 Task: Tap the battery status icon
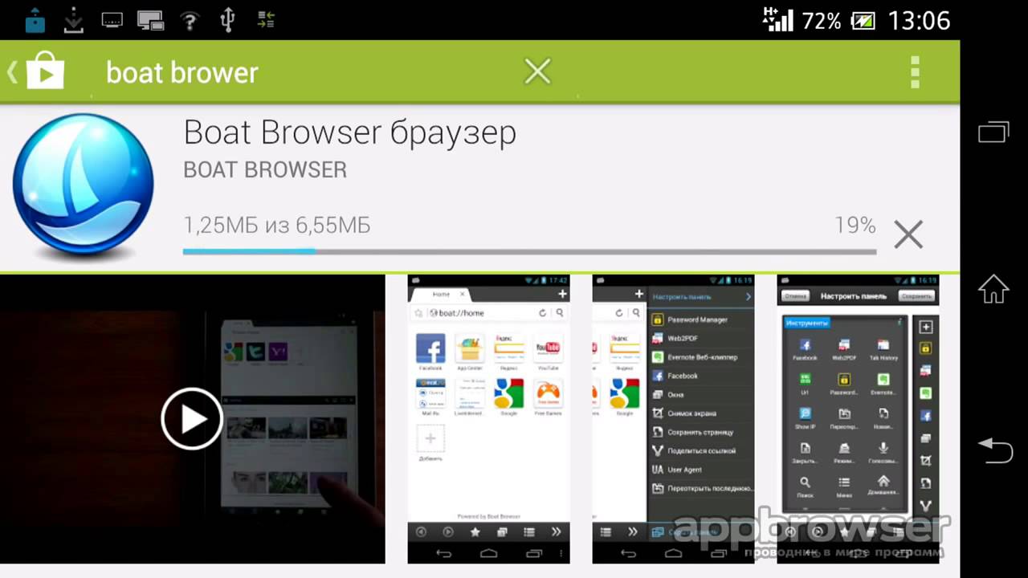click(863, 20)
